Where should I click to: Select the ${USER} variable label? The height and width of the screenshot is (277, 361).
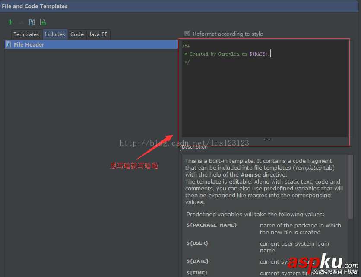coord(197,243)
